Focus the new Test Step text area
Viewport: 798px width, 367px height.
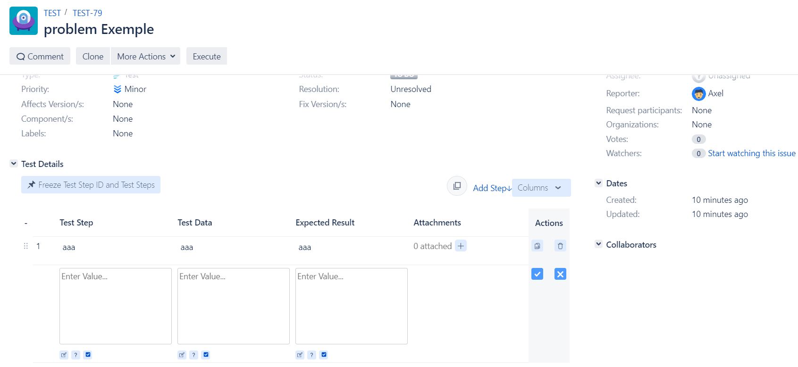pos(116,306)
